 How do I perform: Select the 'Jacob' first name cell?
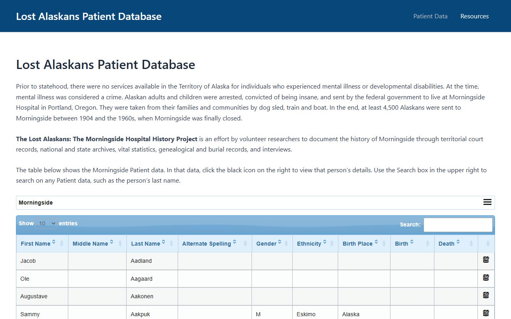click(42, 261)
